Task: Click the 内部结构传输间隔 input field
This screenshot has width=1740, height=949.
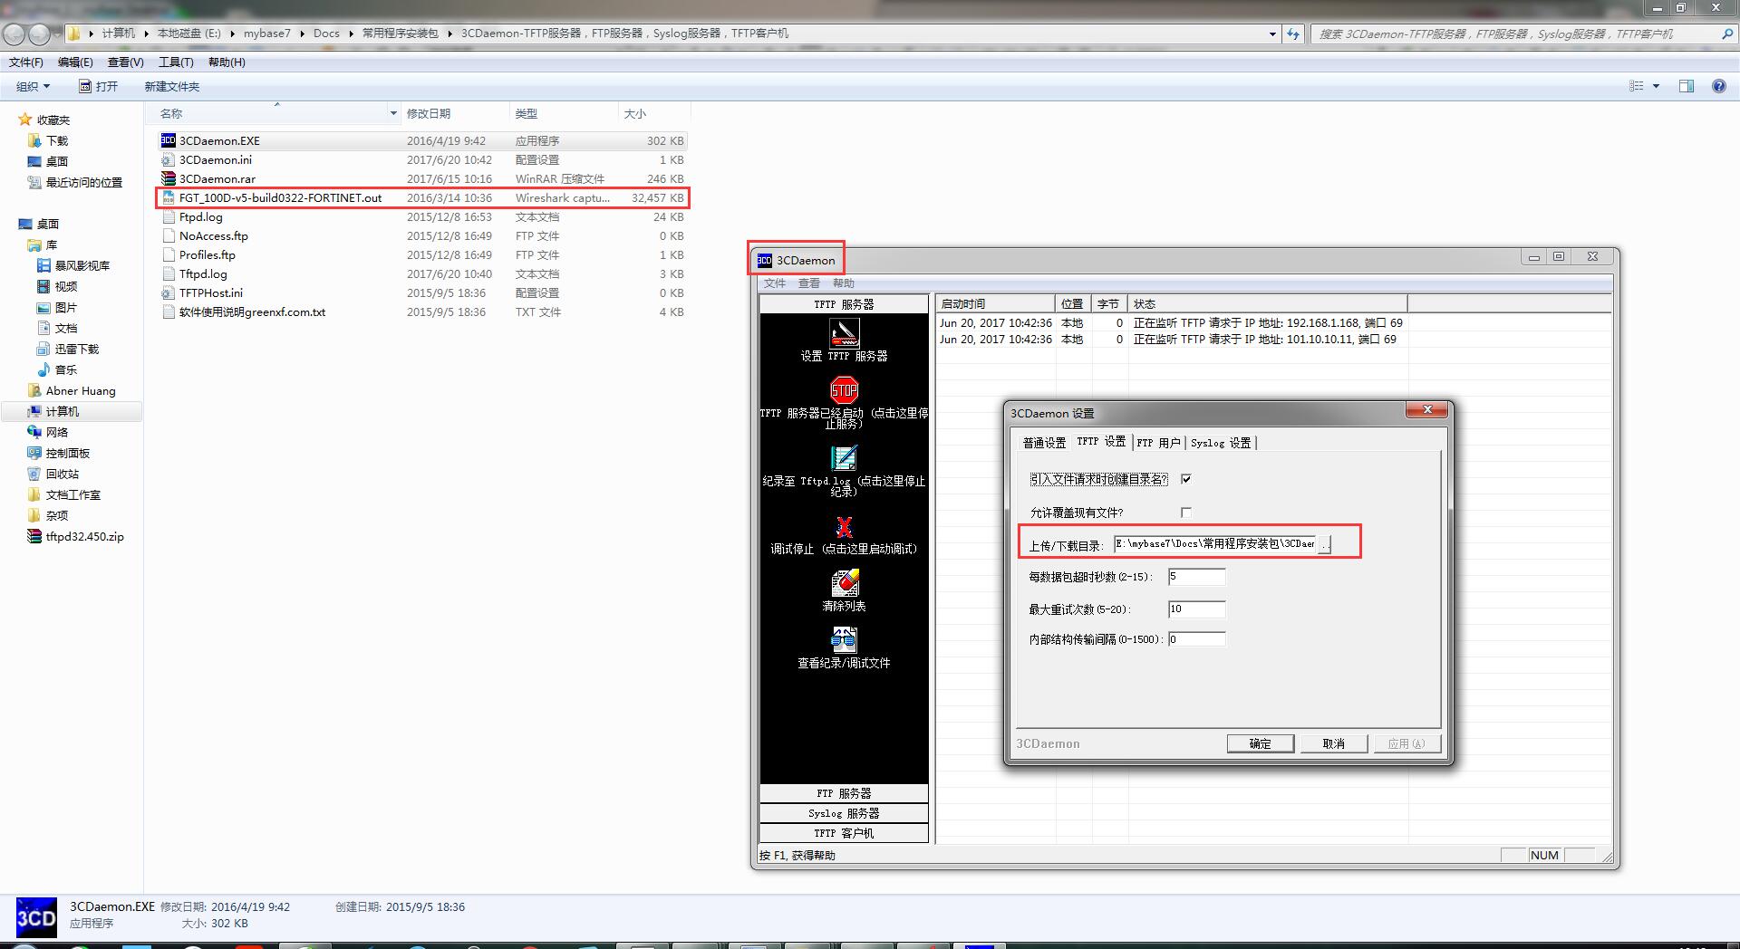Action: coord(1196,639)
